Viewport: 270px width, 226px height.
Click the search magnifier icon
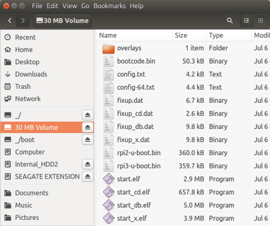click(229, 21)
